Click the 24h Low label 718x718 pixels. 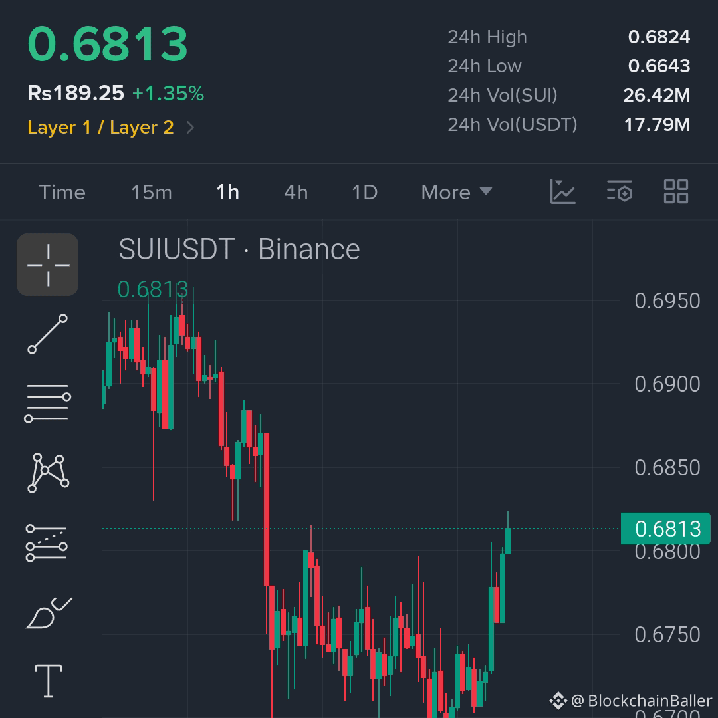tap(485, 66)
